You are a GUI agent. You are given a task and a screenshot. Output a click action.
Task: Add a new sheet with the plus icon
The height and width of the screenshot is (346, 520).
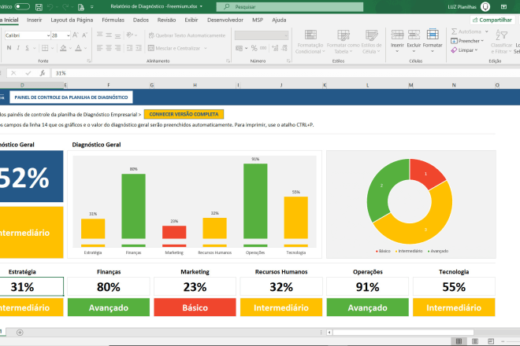pos(20,333)
